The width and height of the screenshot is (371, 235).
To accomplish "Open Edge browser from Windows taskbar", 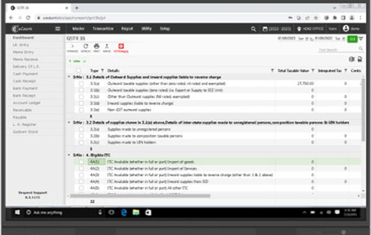I will point(124,212).
